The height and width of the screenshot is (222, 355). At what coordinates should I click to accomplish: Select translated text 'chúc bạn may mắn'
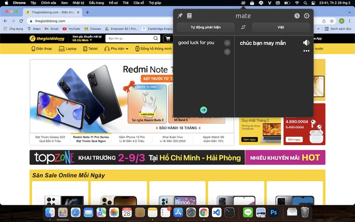pyautogui.click(x=263, y=43)
